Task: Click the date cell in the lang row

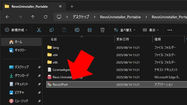Action: (128, 48)
